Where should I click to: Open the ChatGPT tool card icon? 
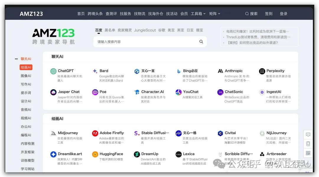(53, 71)
